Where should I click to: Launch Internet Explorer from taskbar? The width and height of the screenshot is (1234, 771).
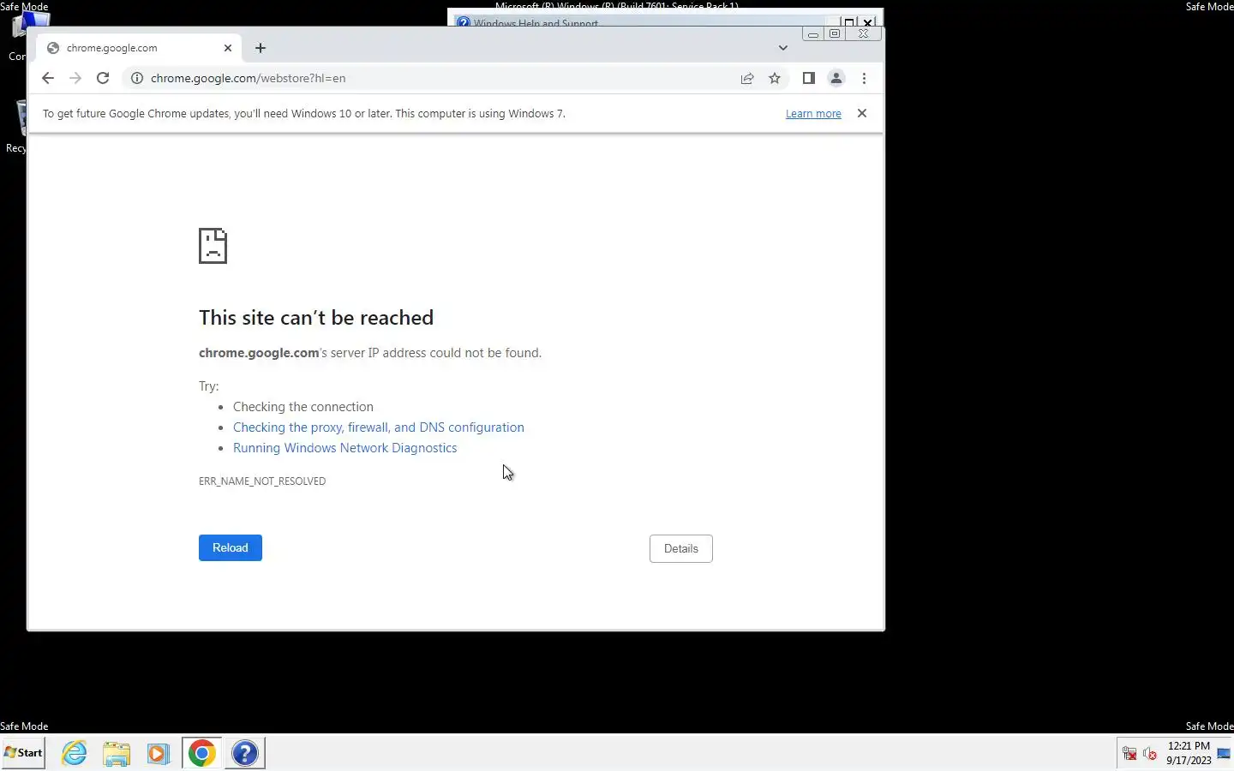[75, 753]
